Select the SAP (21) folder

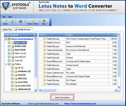point(22,79)
